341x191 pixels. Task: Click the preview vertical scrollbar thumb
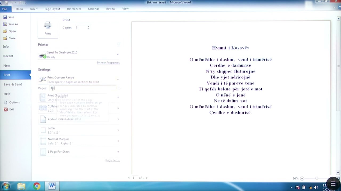pos(338,66)
